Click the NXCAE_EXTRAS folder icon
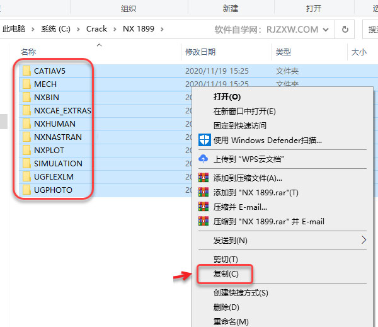Viewport: 378px width, 327px height. tap(26, 111)
